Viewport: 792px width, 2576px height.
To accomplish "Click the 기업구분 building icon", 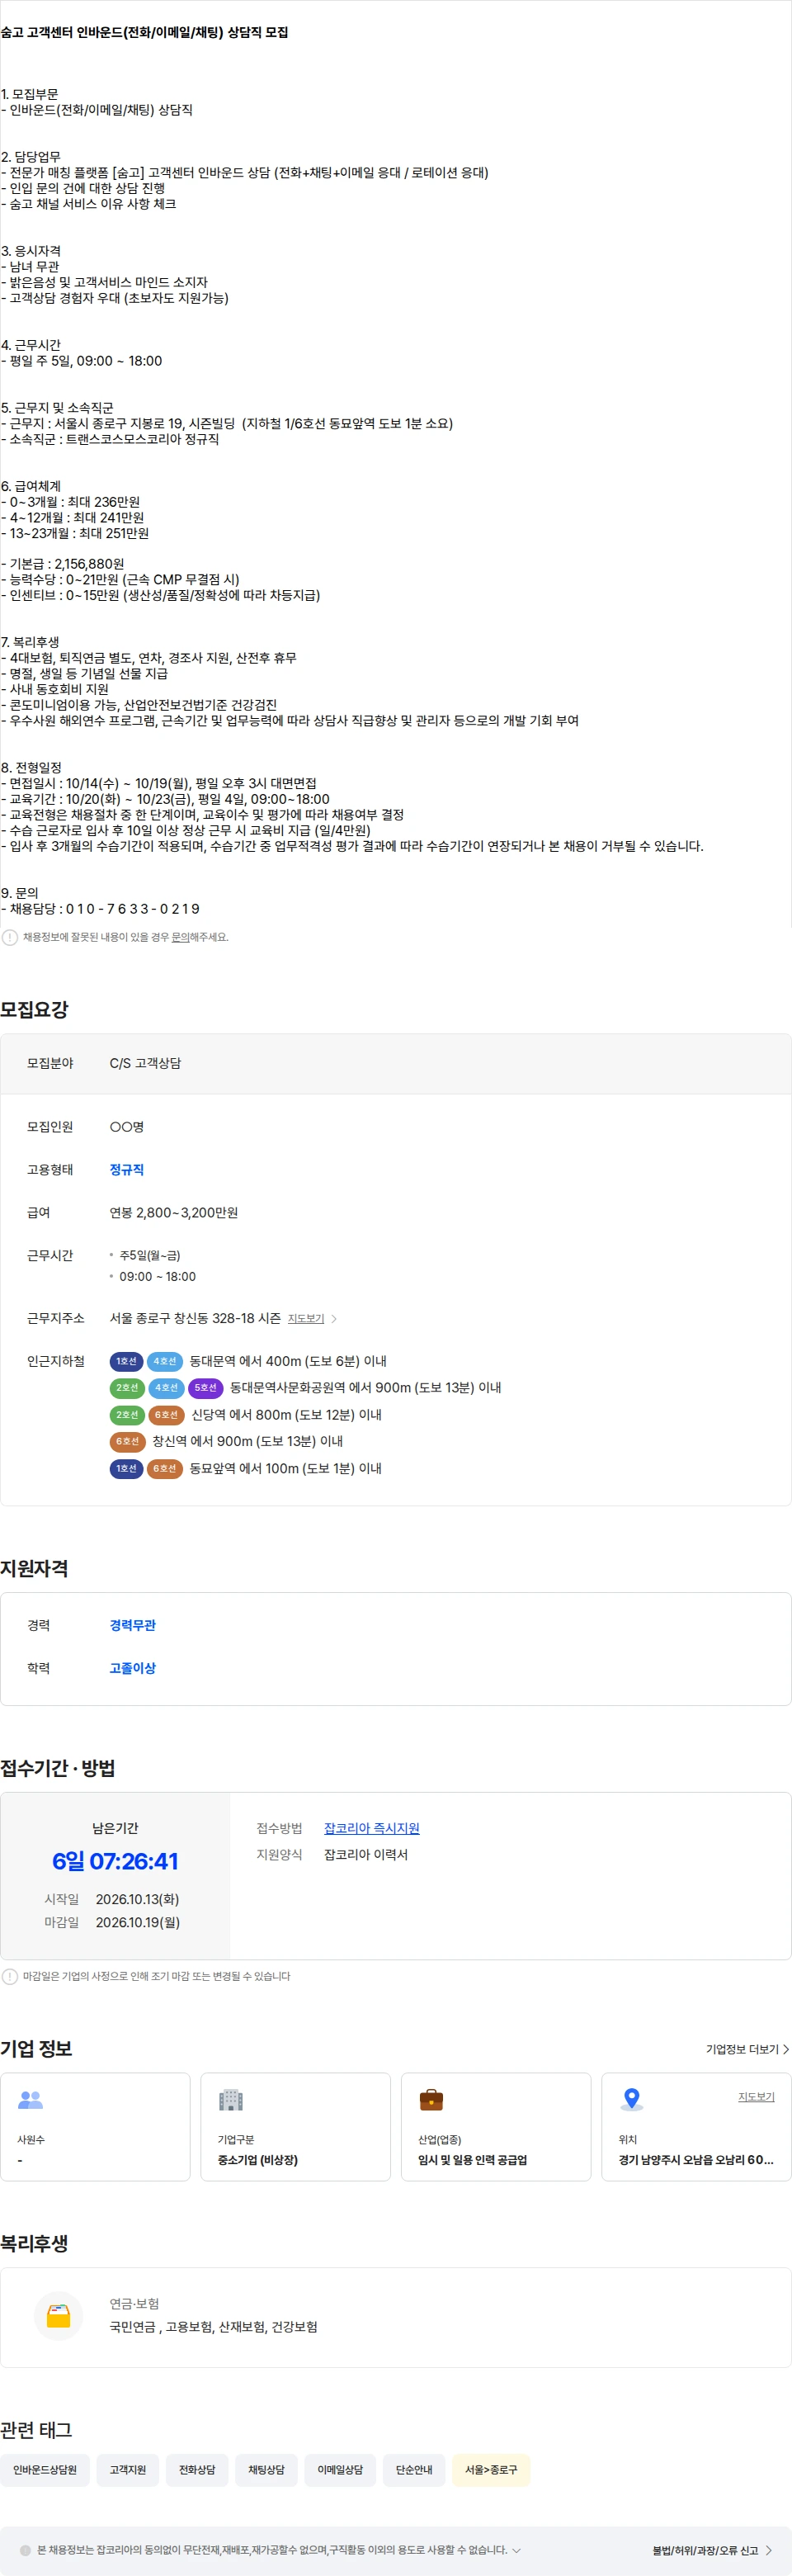I will [x=231, y=2100].
